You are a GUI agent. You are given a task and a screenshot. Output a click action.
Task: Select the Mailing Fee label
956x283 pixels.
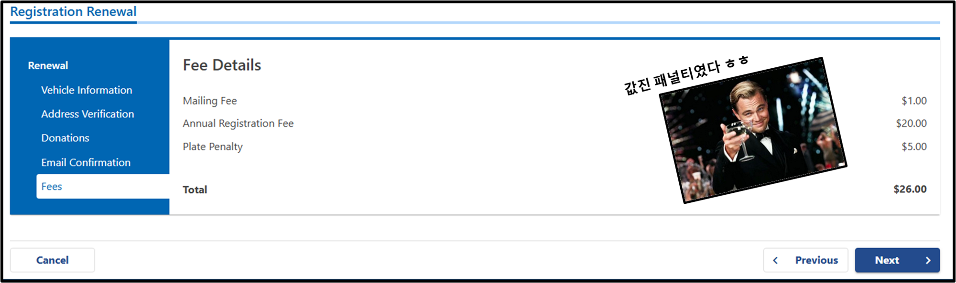click(210, 101)
